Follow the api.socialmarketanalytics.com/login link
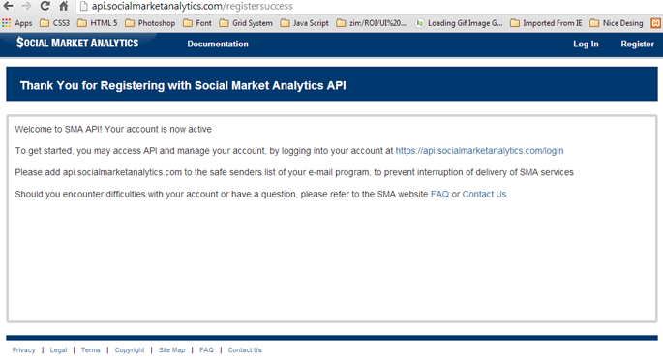Image resolution: width=663 pixels, height=364 pixels. (x=479, y=151)
